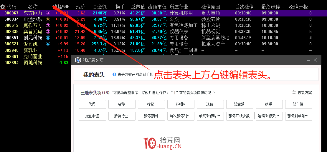The image size is (327, 152).
Task: Click the circled 5 mark on 创元科技 row
Action: click(48, 38)
